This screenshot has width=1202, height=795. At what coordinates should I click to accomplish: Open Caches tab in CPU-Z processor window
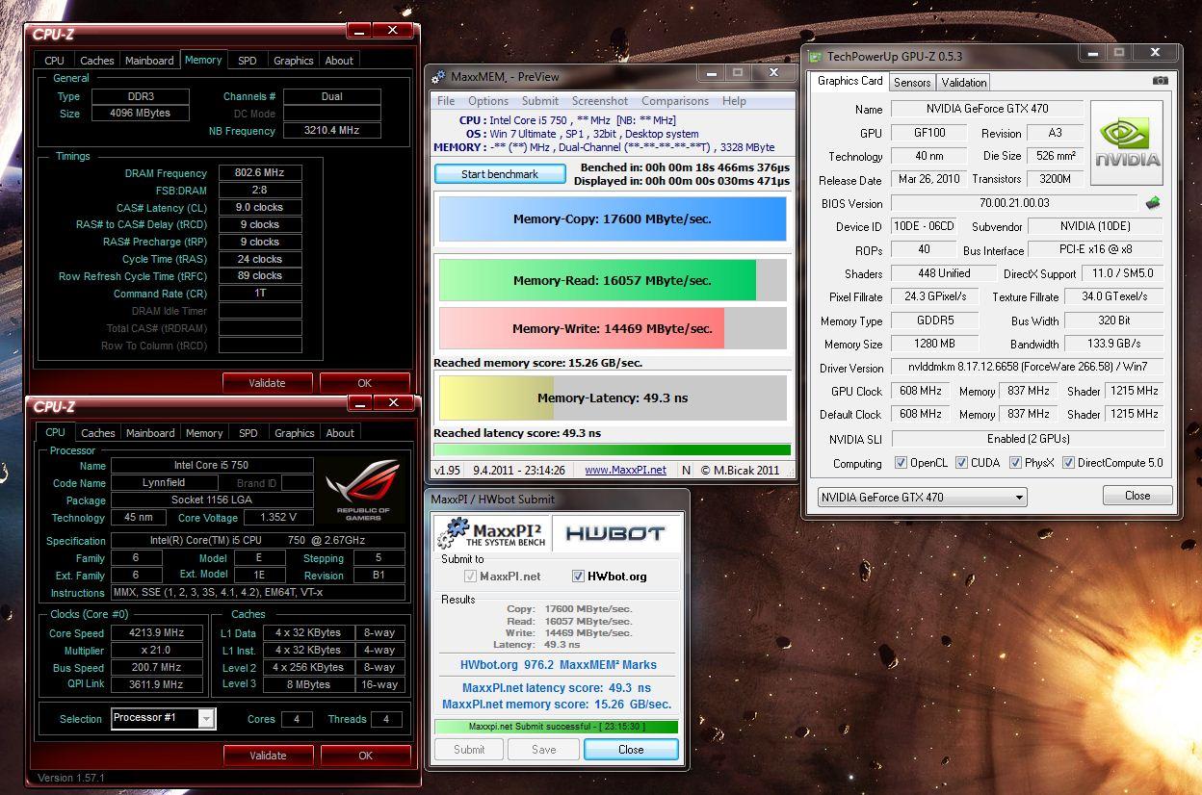pos(98,433)
